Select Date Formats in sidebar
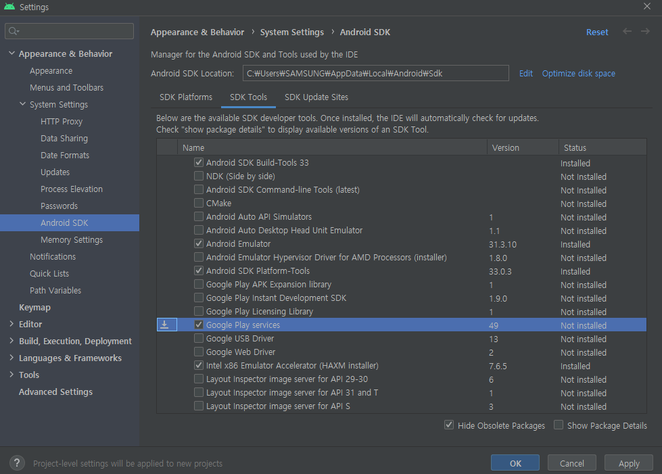This screenshot has height=474, width=662. tap(65, 155)
